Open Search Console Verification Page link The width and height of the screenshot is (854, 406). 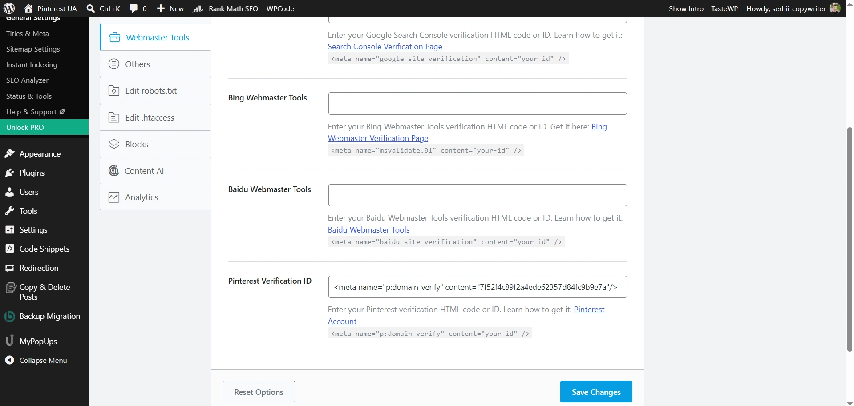click(x=385, y=47)
